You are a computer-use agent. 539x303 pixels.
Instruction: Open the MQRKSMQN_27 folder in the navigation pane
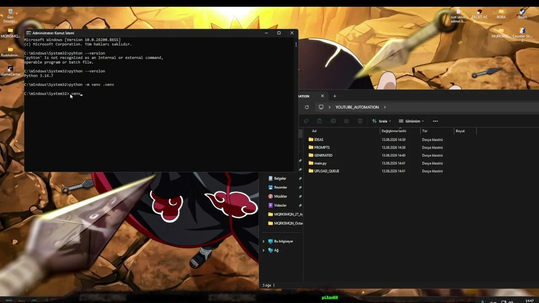point(285,214)
